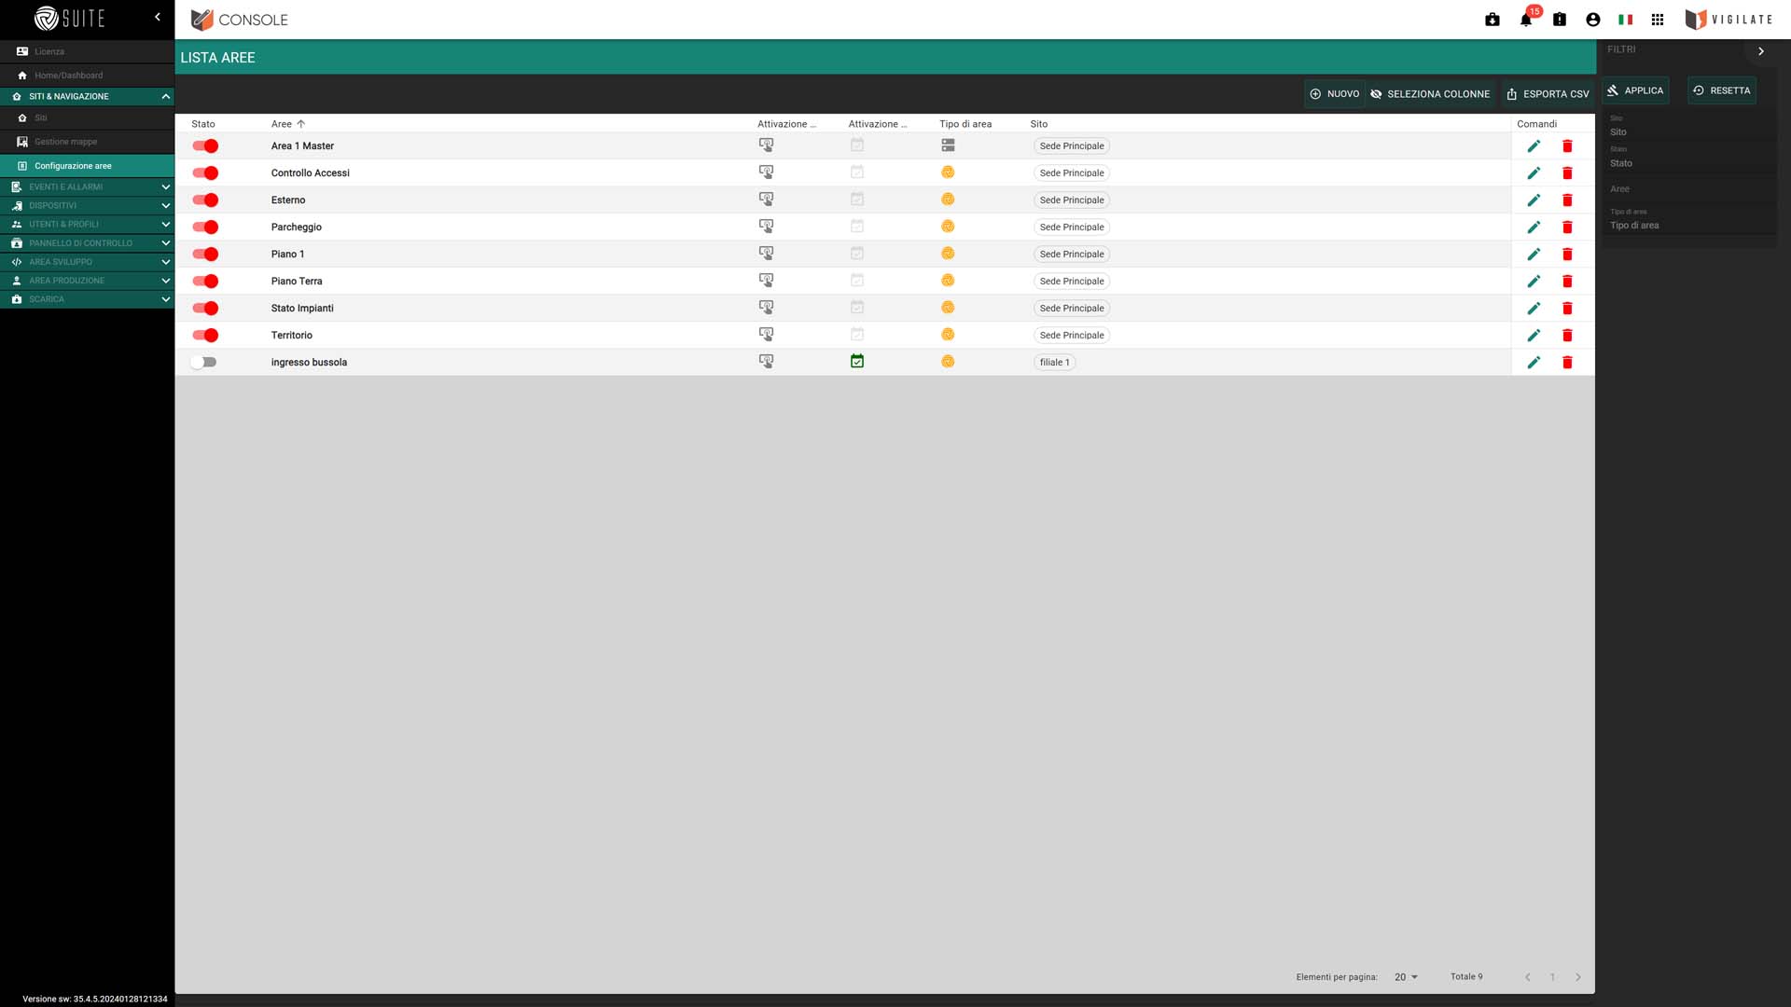This screenshot has width=1791, height=1007.
Task: Click the Aree filter field
Action: [x=1689, y=189]
